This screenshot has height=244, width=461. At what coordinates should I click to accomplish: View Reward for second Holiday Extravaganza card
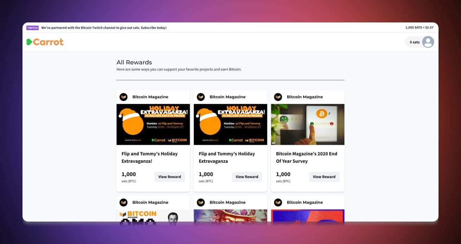[247, 177]
